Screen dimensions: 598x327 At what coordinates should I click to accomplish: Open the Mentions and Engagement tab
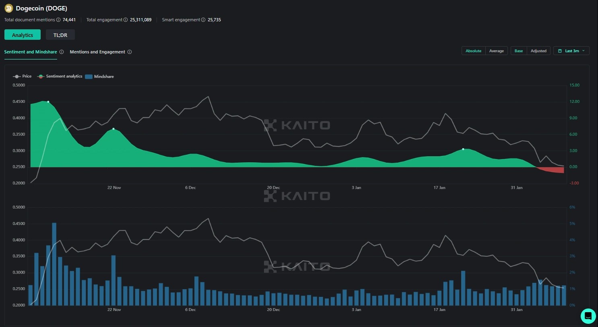[97, 52]
